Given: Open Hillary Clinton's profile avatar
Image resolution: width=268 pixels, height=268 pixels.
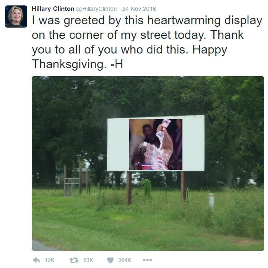Looking at the screenshot, I should pos(16,16).
